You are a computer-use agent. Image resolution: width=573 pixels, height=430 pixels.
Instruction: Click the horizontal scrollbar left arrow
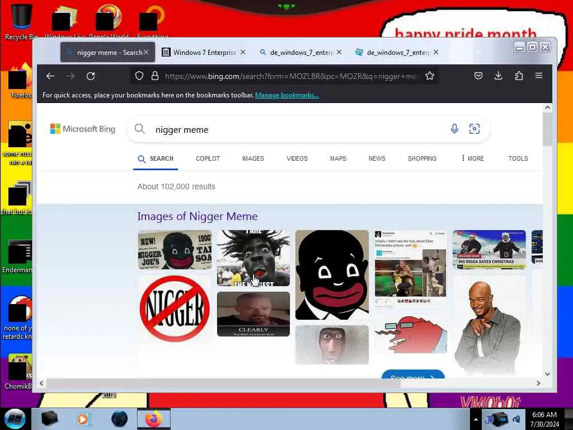[x=41, y=383]
